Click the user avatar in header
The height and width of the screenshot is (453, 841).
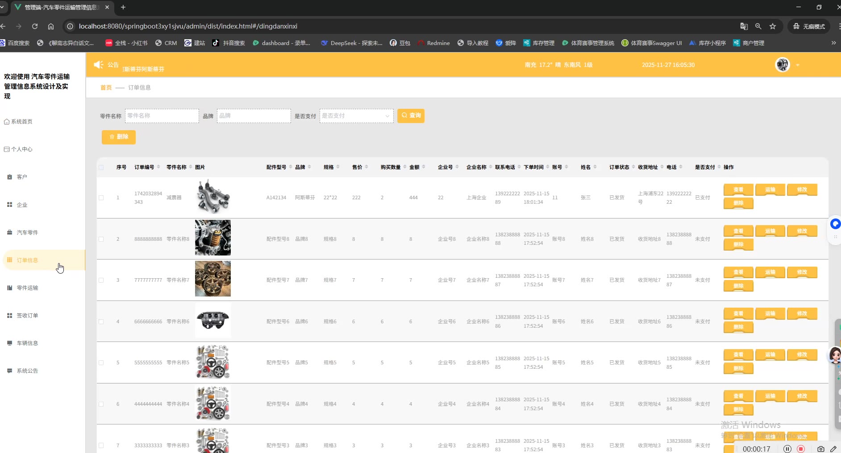point(782,65)
